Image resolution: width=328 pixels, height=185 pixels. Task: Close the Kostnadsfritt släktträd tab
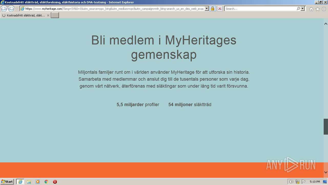tap(48, 15)
